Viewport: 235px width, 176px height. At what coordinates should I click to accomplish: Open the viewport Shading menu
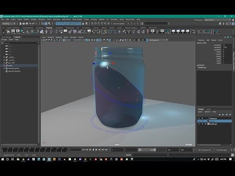(x=50, y=37)
